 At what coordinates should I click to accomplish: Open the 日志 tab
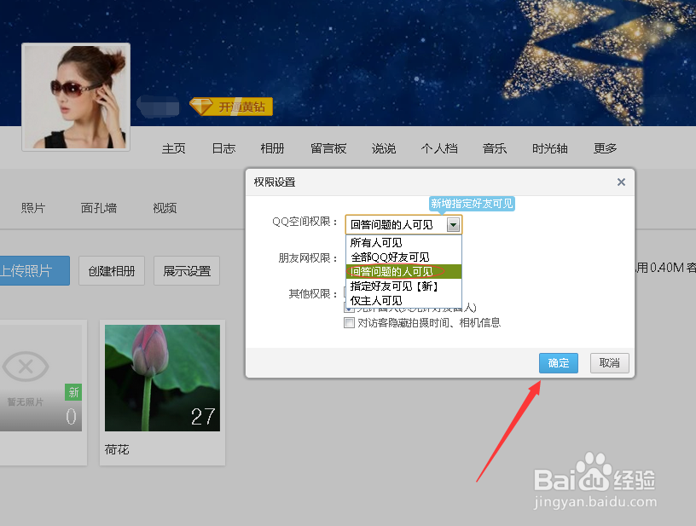pyautogui.click(x=223, y=148)
